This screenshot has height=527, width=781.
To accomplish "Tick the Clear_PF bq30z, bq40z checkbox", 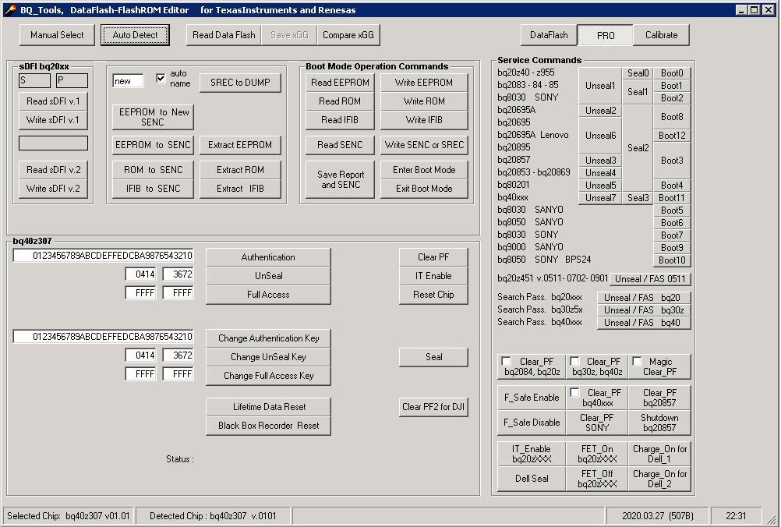I will 574,361.
